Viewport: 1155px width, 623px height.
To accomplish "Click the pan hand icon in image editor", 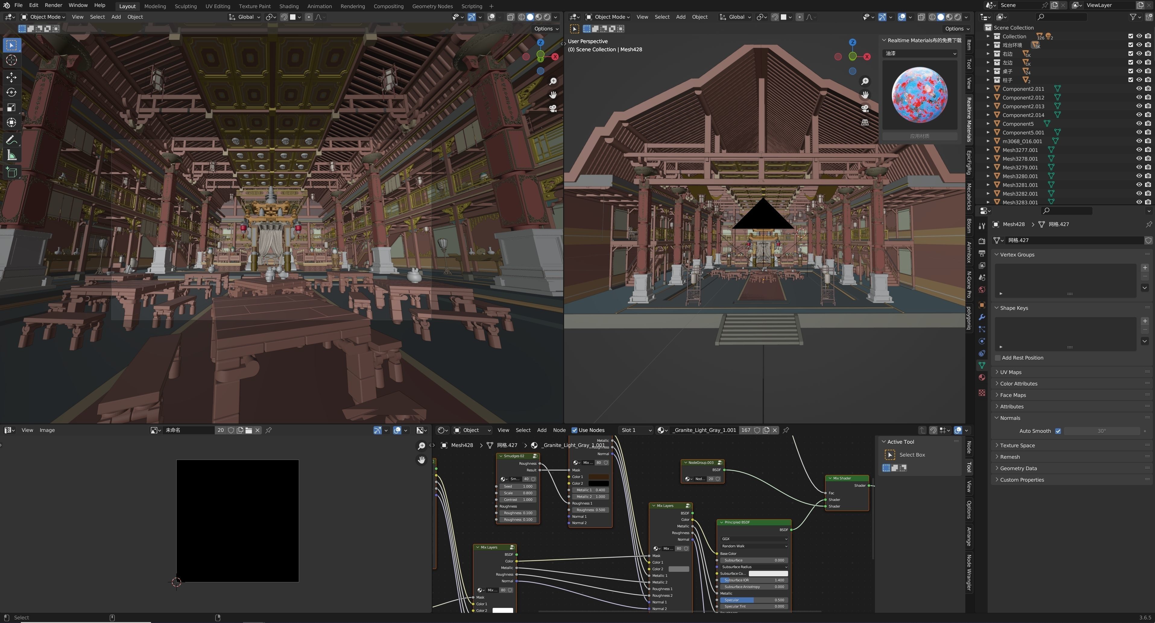I will click(421, 460).
